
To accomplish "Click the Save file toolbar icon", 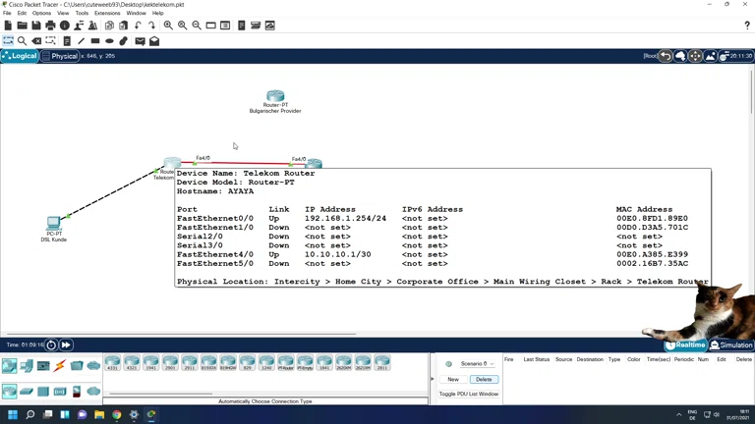I will 36,26.
